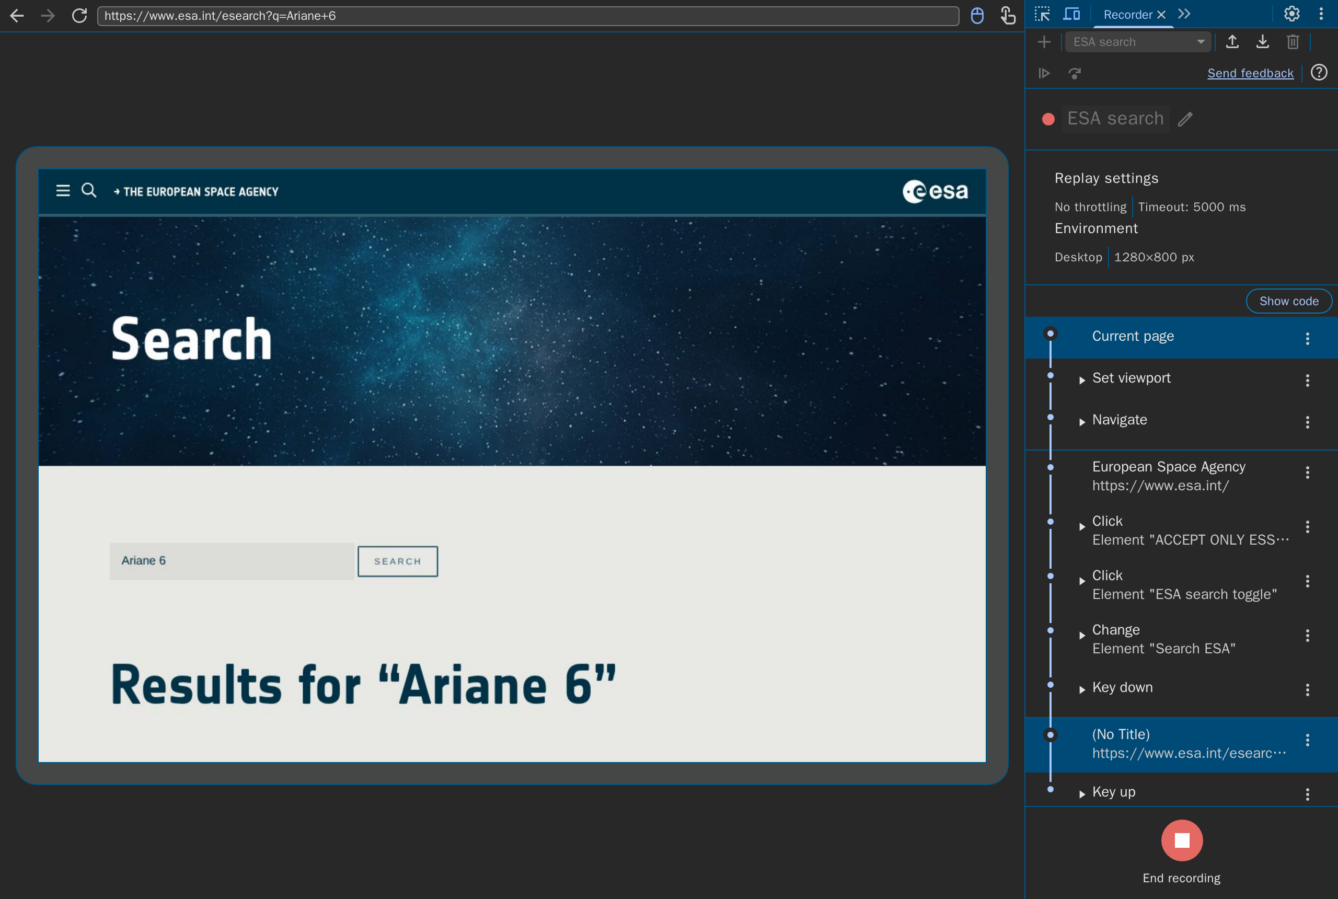Click the replay recording play icon

click(x=1044, y=73)
